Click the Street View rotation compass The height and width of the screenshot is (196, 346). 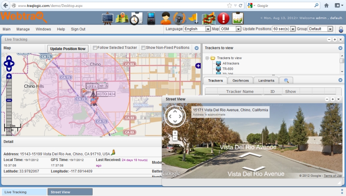pos(175,116)
